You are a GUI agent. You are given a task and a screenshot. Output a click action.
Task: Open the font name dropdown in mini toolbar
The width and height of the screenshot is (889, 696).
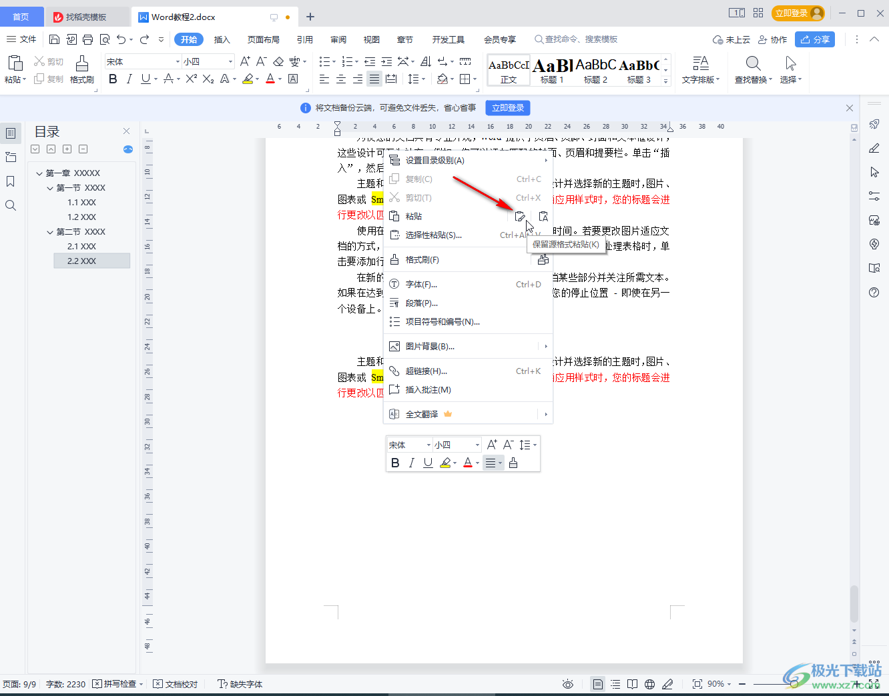(428, 445)
